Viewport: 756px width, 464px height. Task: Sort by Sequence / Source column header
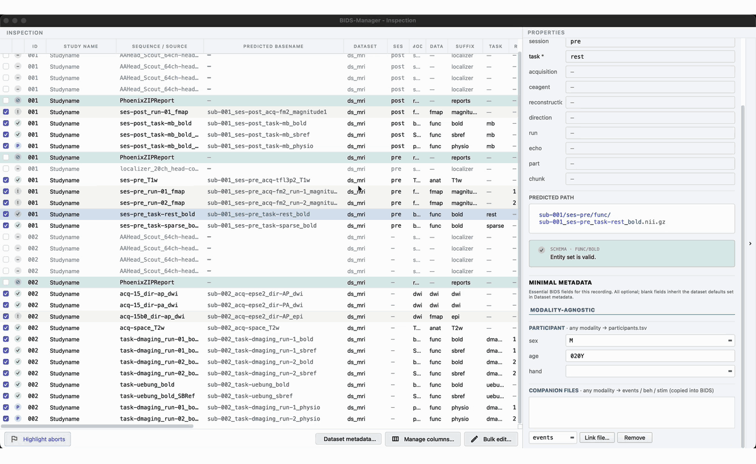pyautogui.click(x=160, y=47)
